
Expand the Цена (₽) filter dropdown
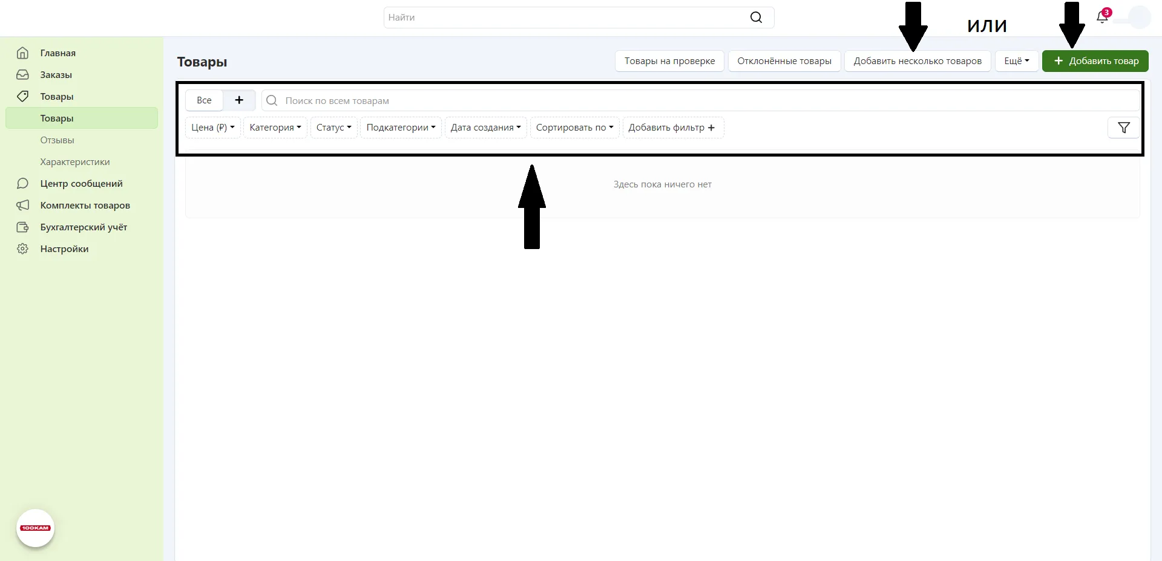[213, 128]
